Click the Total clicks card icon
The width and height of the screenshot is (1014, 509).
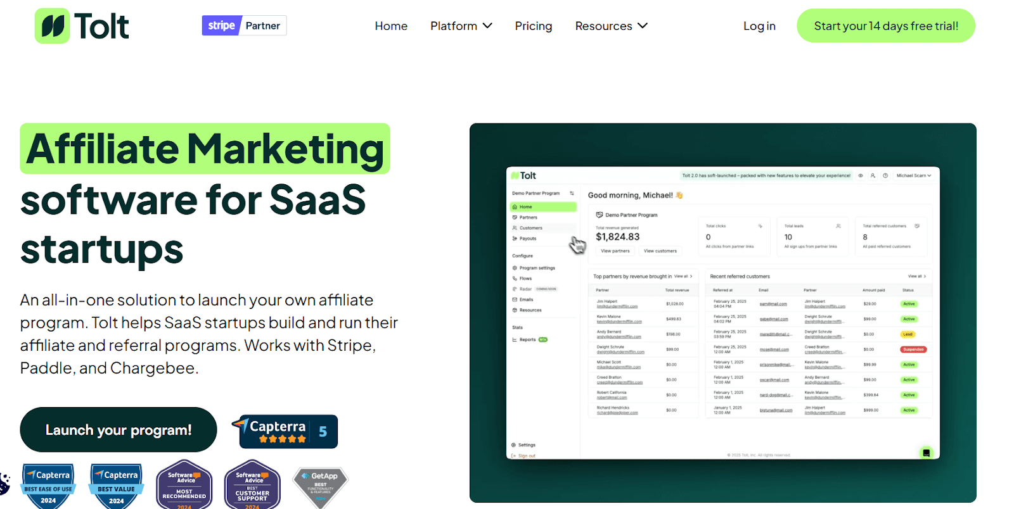tap(760, 226)
